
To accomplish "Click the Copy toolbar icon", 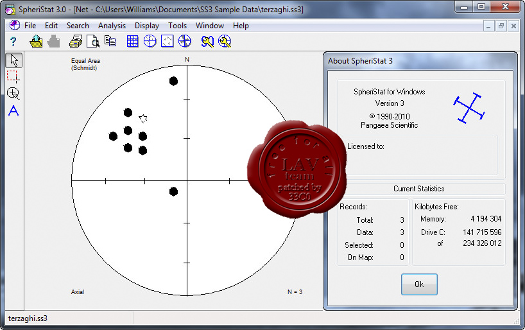I will [x=110, y=42].
